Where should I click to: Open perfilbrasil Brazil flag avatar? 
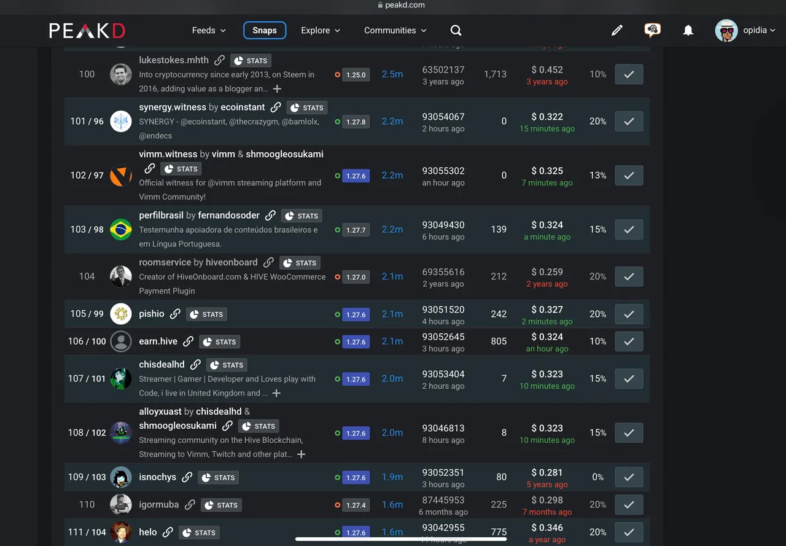click(121, 229)
